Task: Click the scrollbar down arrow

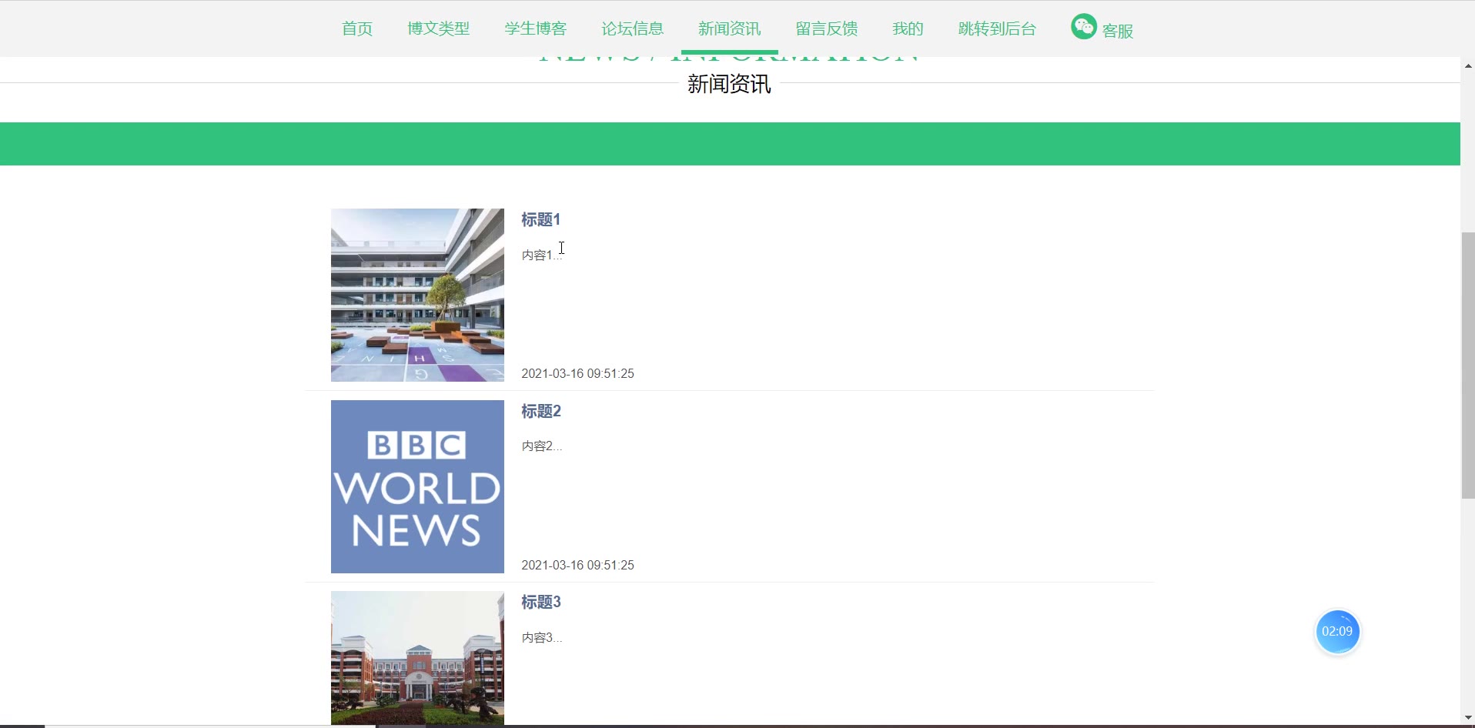Action: point(1468,718)
